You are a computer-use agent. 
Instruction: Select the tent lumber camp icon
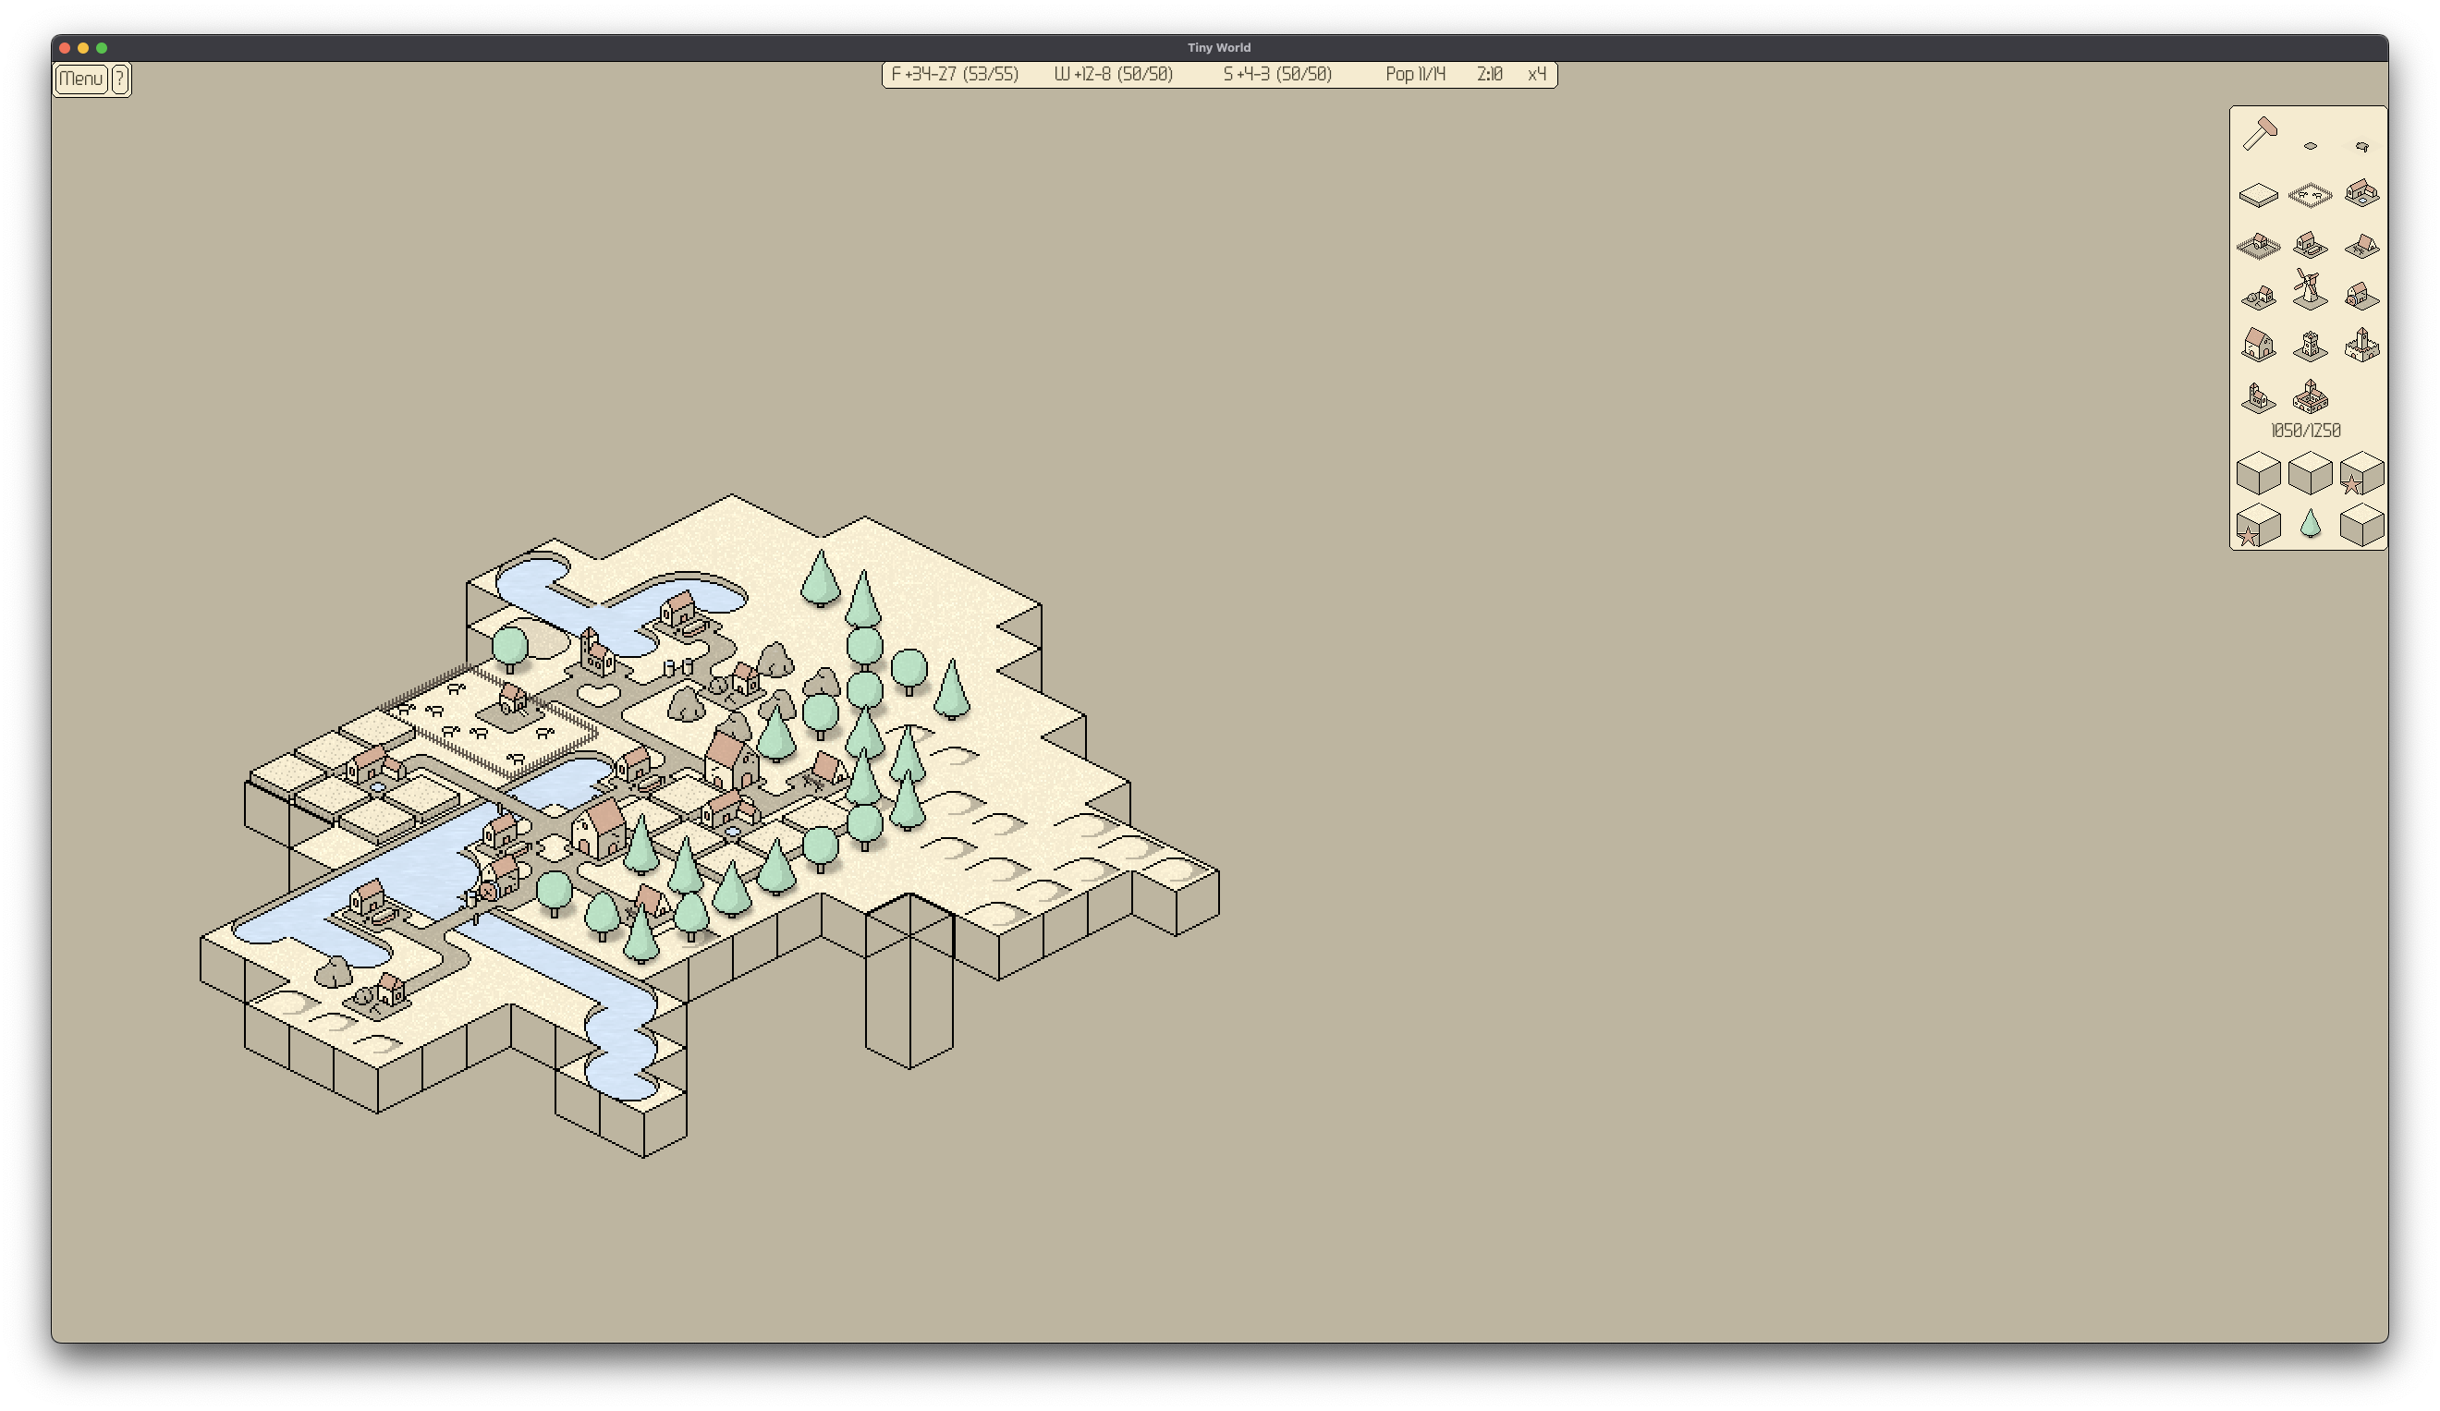[x=2361, y=246]
